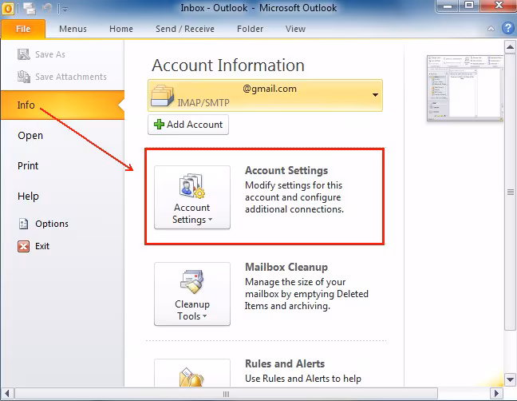Open the Customize Quick Access Toolbar arrow
Viewport: 517px width, 401px height.
65,10
